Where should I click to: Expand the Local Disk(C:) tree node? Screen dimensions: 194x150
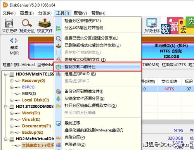(x=12, y=100)
